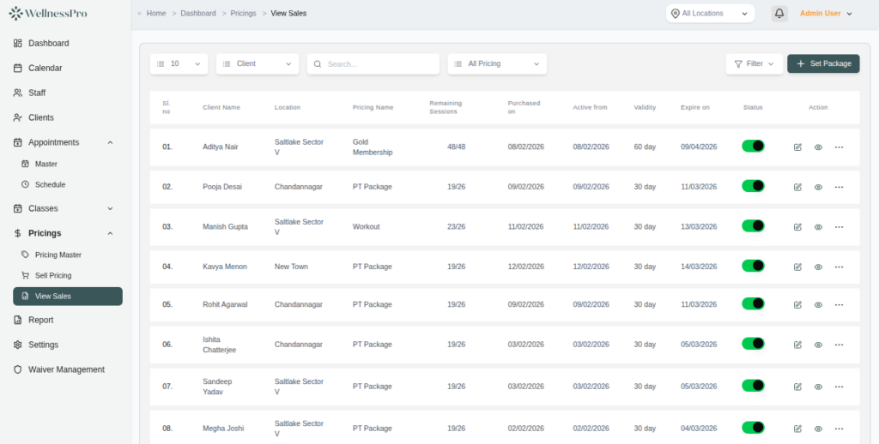Open more options for Rohit Agarwal

[x=839, y=305]
